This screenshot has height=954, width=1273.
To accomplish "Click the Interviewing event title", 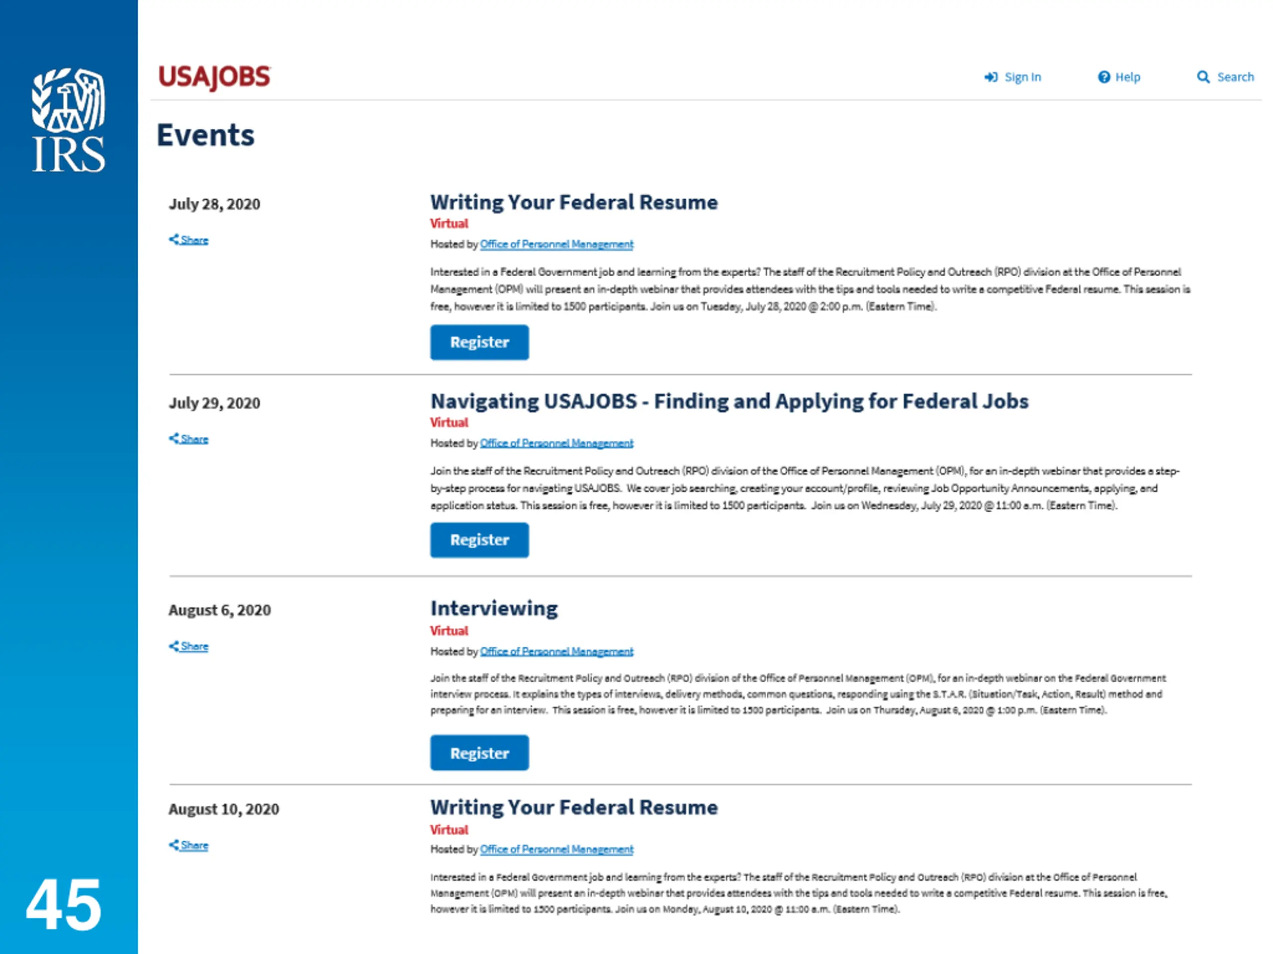I will click(x=494, y=608).
